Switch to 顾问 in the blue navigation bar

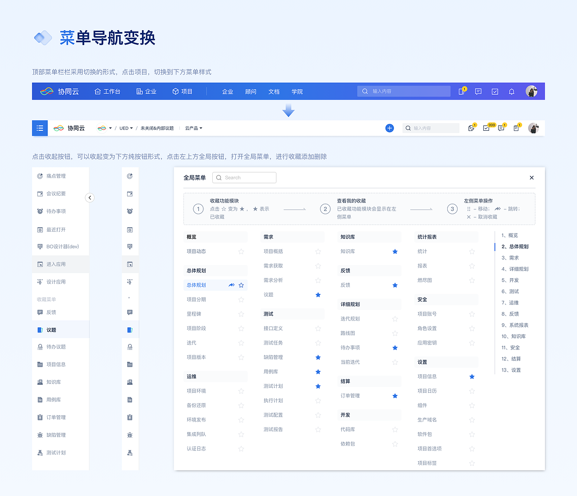(x=251, y=92)
